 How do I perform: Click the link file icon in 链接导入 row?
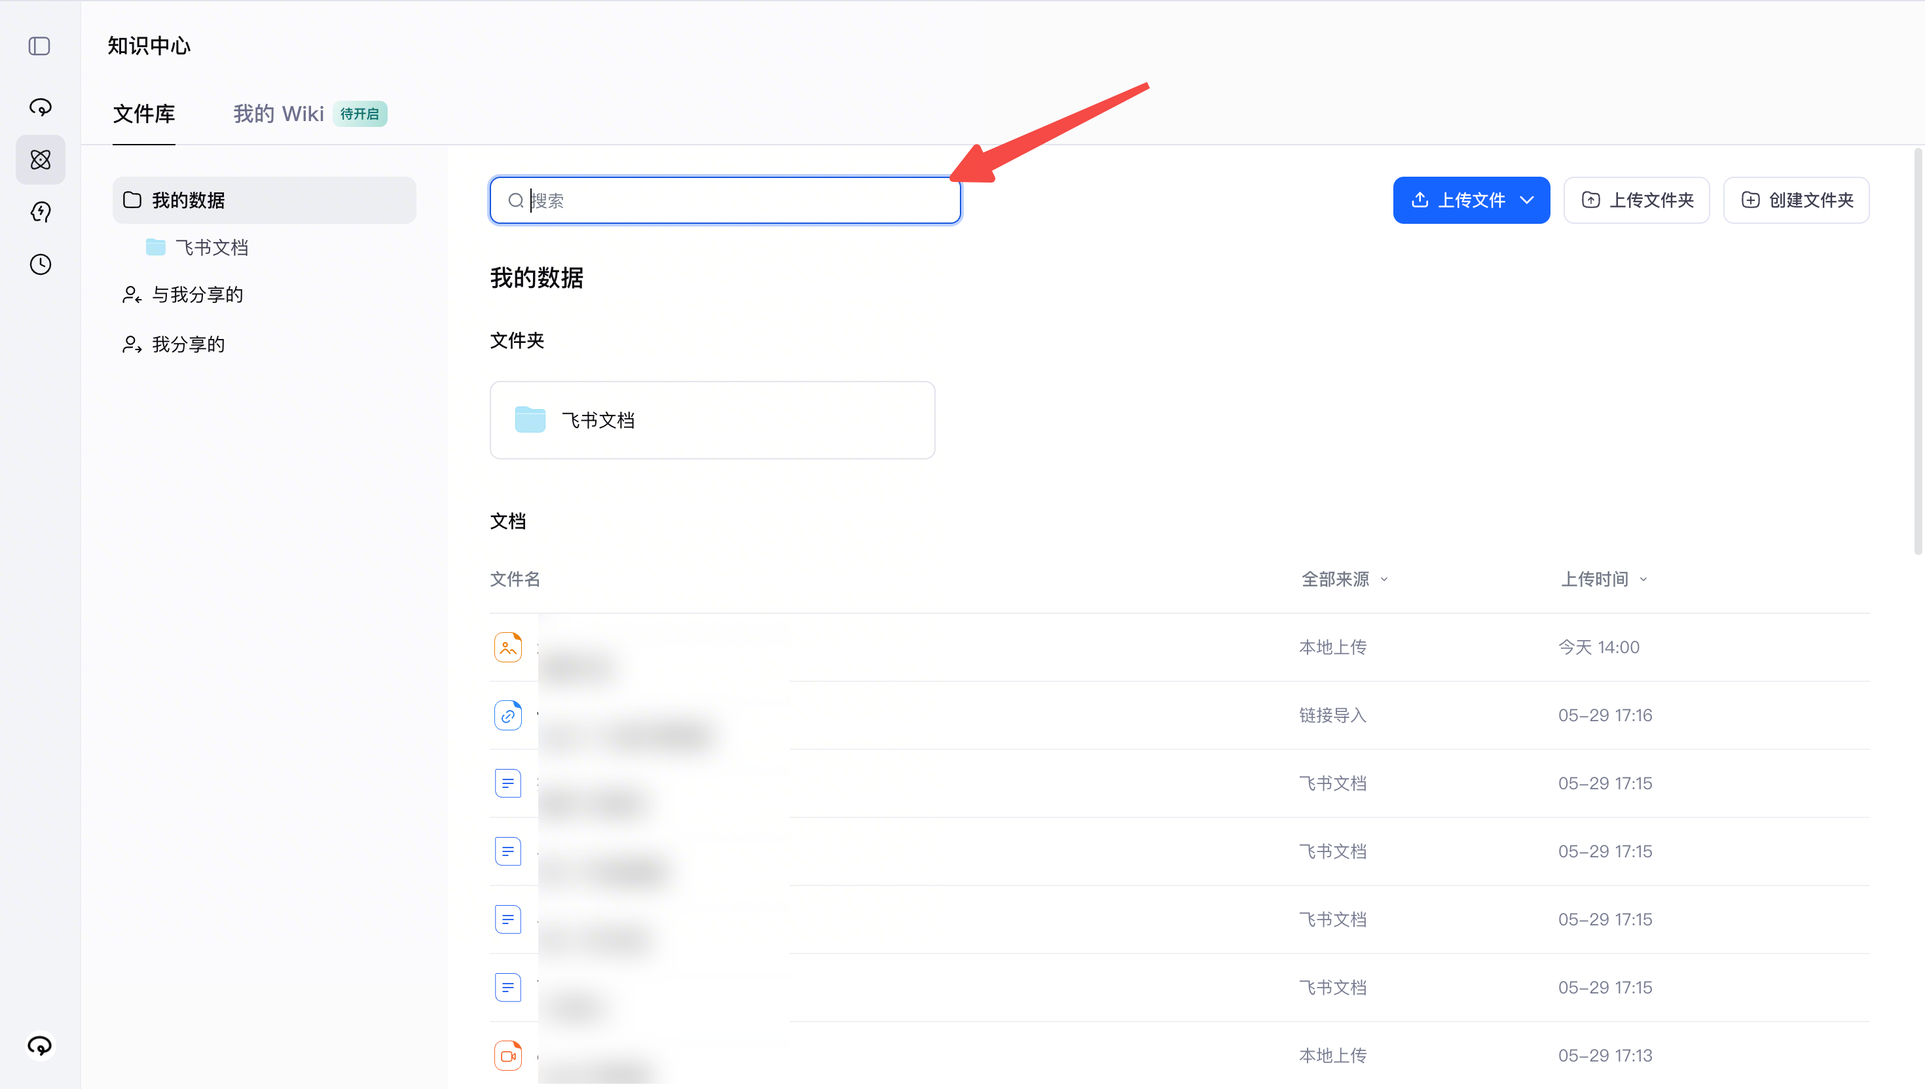(x=508, y=715)
